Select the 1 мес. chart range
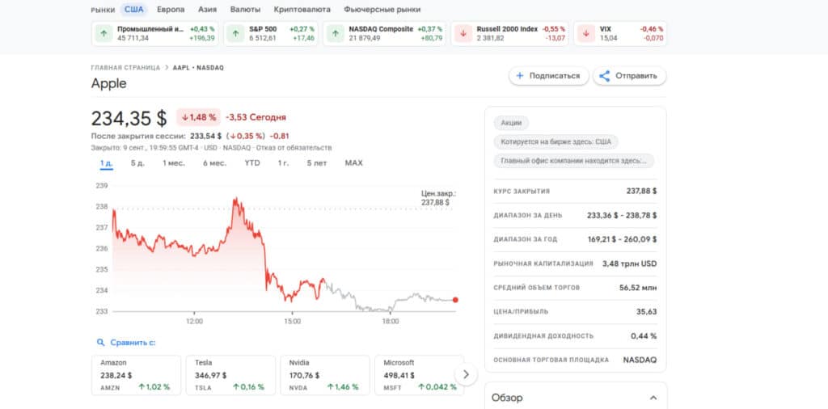The image size is (828, 409). (174, 163)
